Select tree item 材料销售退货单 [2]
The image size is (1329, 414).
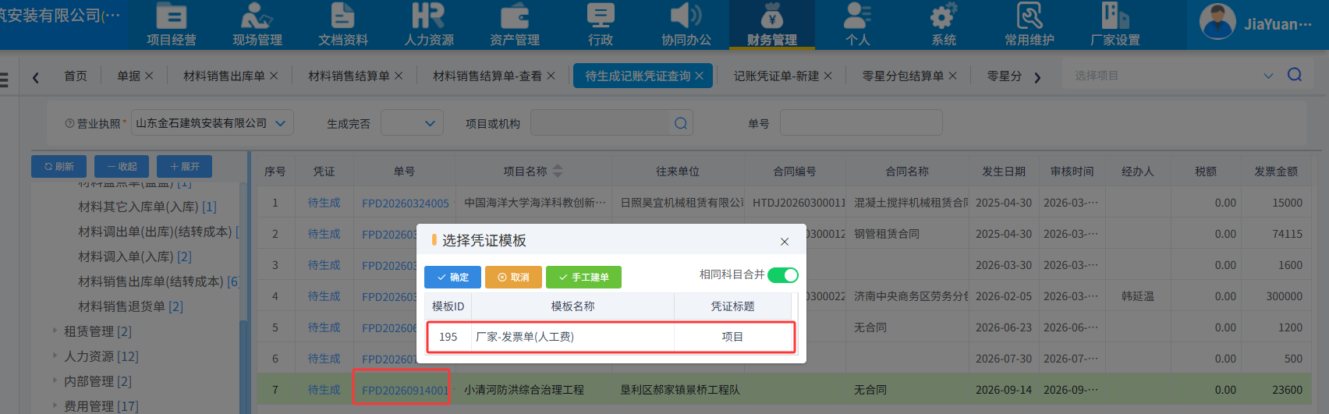130,306
